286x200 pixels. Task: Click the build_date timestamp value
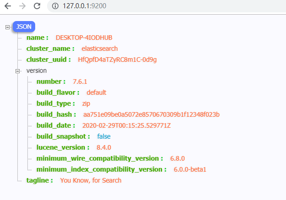coord(127,125)
